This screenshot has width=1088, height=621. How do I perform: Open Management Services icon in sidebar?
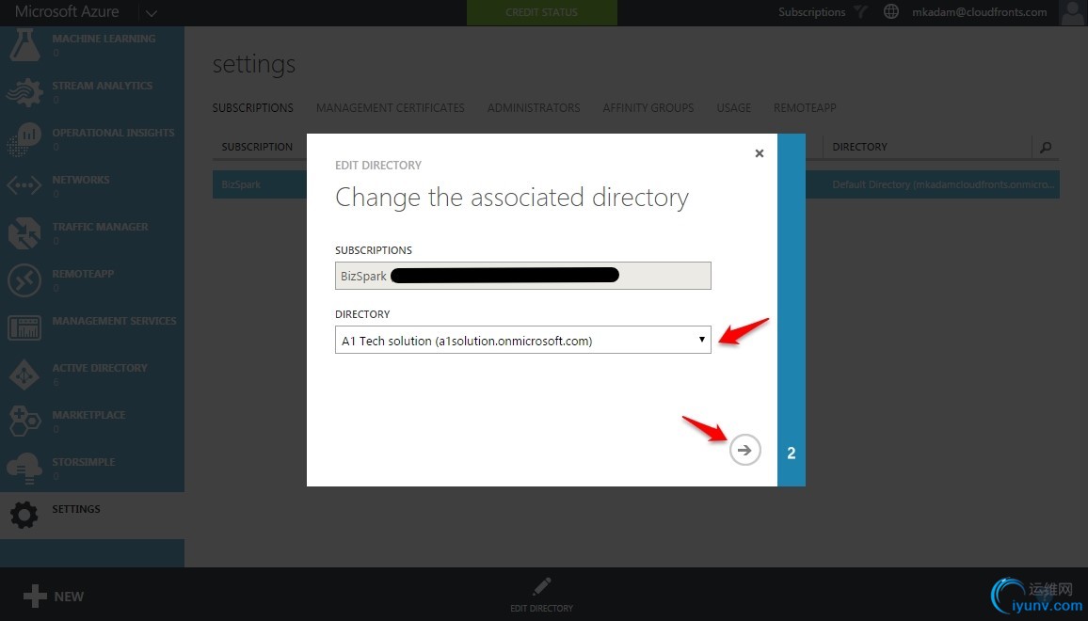[24, 327]
